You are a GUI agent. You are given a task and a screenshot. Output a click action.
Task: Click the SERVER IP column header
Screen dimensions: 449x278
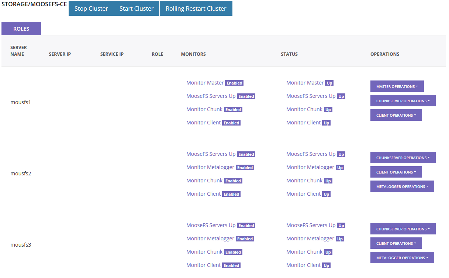tap(60, 54)
